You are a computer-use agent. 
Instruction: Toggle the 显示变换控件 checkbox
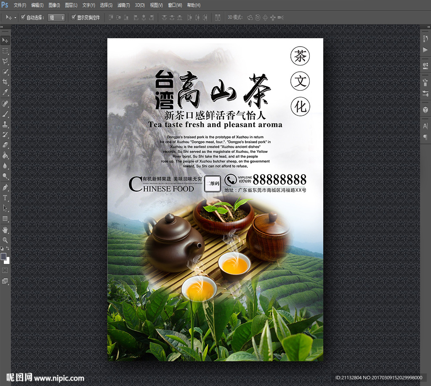point(74,18)
